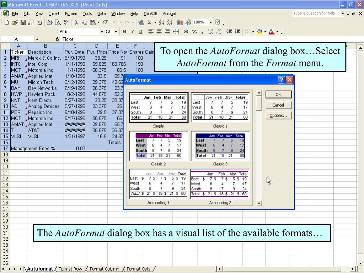Click the Decrease Decimal icon
The height and width of the screenshot is (273, 364).
pos(219,32)
